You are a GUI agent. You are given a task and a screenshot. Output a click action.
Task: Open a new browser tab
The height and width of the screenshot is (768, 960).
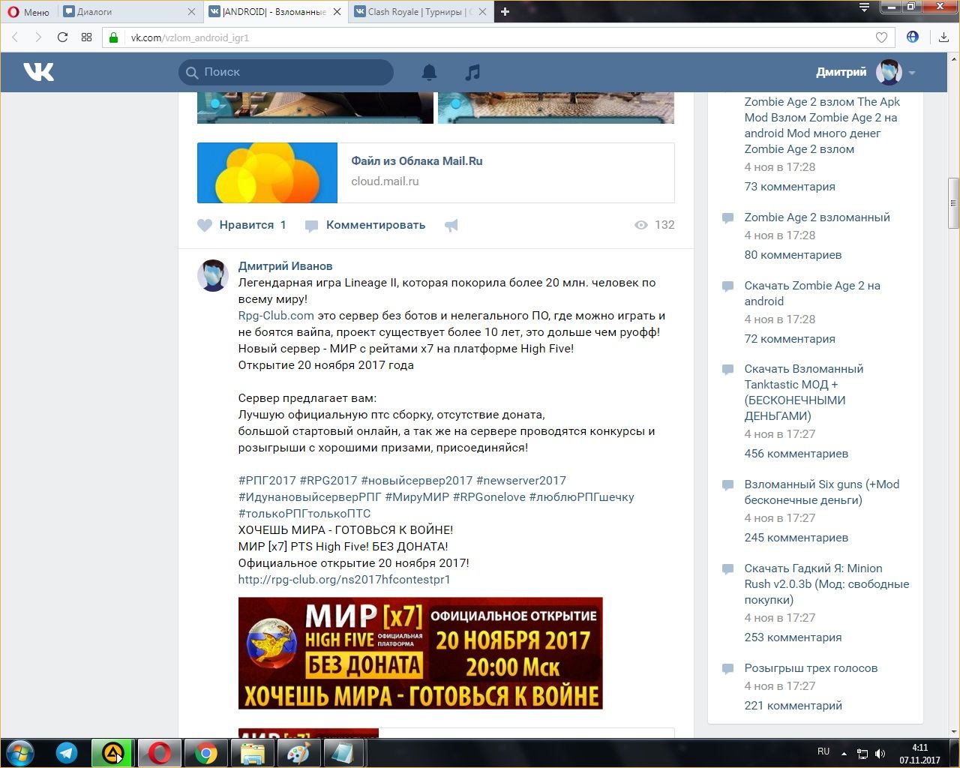click(505, 12)
